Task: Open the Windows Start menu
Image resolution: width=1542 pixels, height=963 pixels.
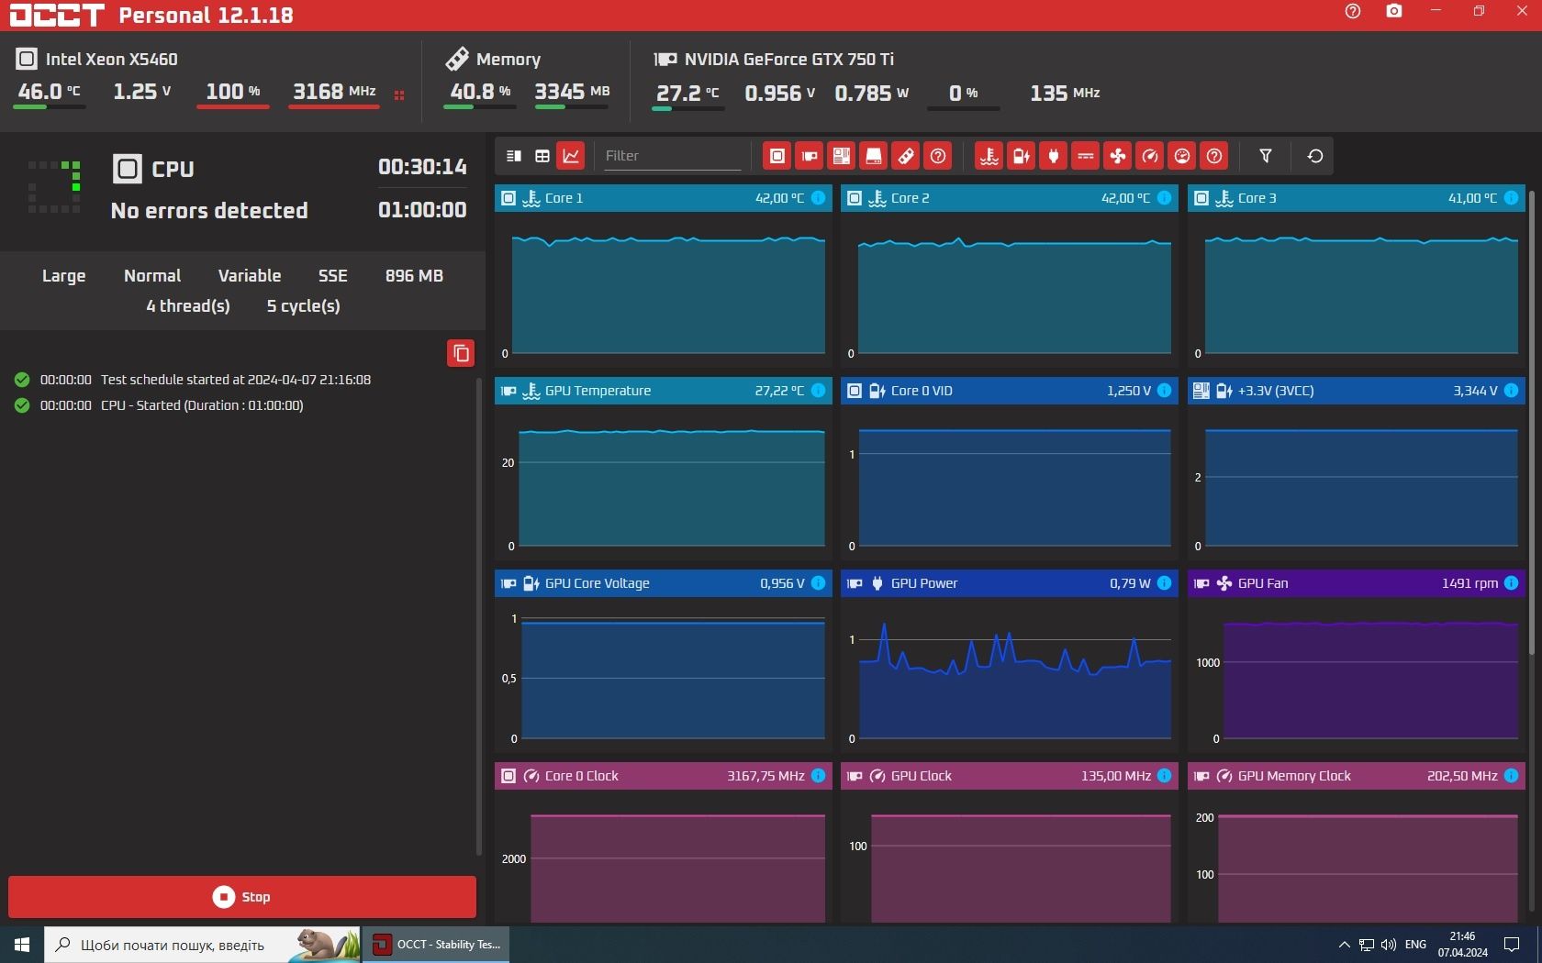Action: coord(22,945)
